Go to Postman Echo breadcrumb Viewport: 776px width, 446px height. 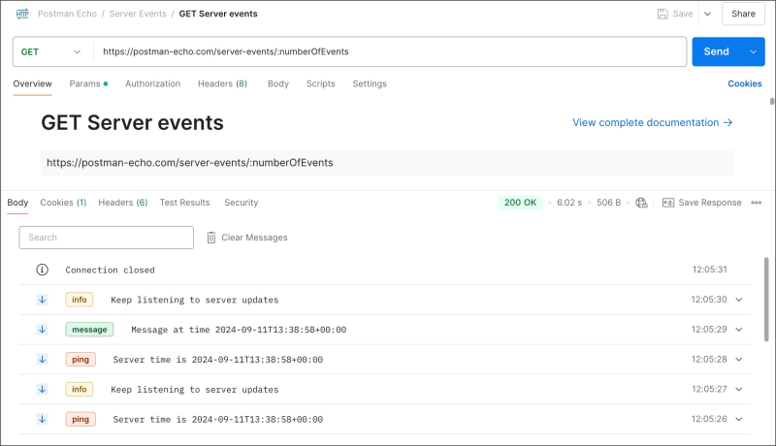click(x=67, y=14)
